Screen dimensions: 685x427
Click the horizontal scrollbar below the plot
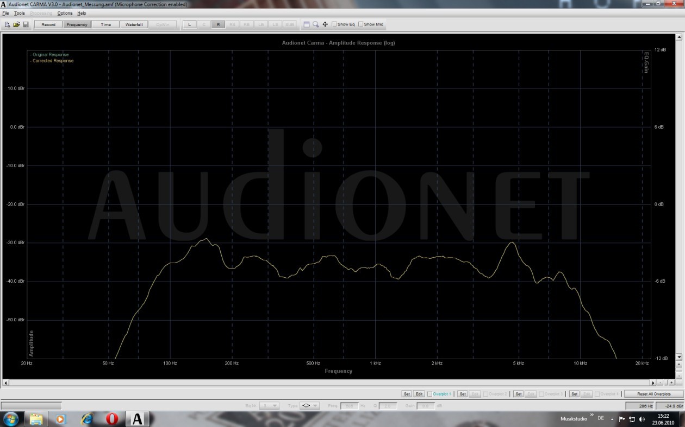click(329, 383)
